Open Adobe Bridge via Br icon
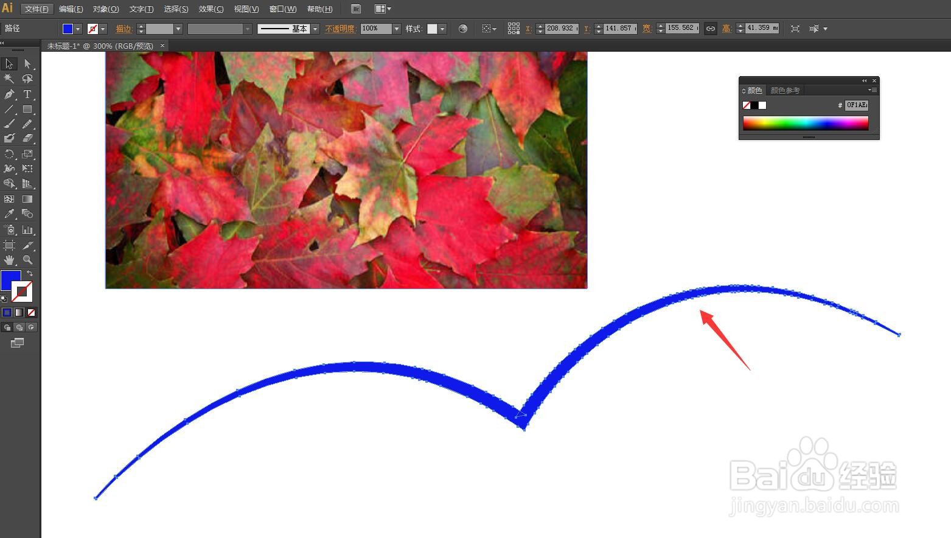The width and height of the screenshot is (951, 538). coord(357,9)
